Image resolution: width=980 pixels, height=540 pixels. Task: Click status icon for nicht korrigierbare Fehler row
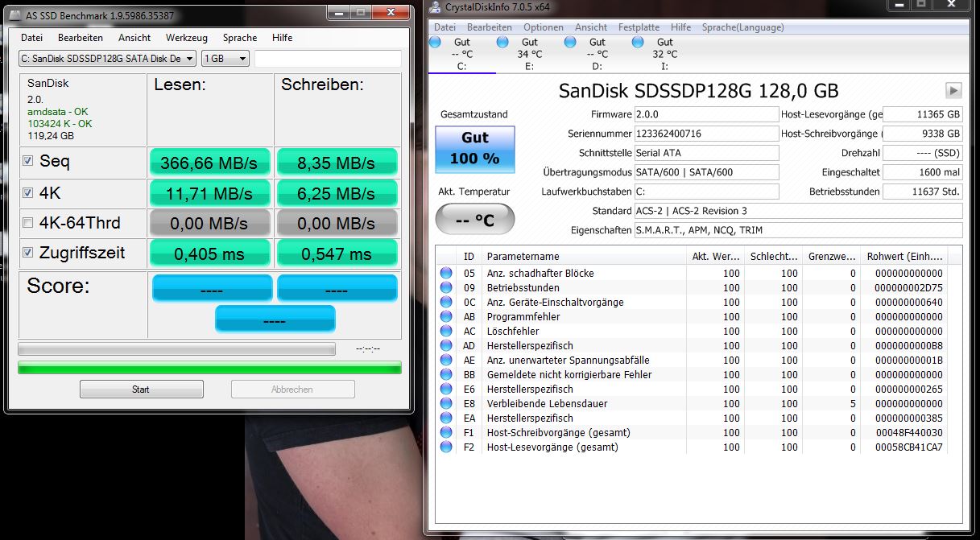[x=446, y=374]
